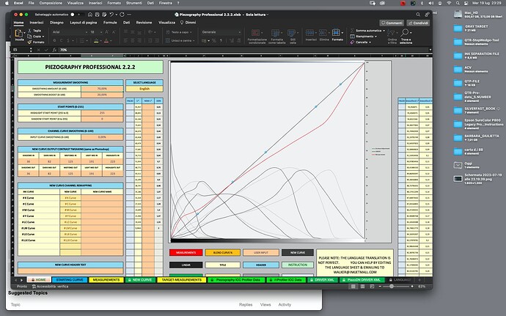Click the USER INPUT button
Image resolution: width=506 pixels, height=316 pixels.
coord(261,253)
